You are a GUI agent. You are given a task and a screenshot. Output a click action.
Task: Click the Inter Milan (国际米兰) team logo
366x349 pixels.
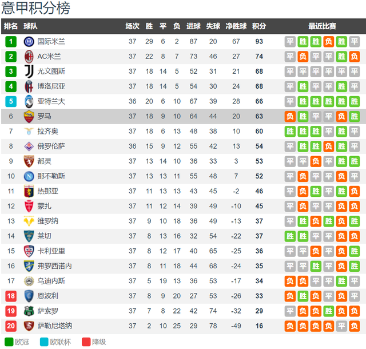click(x=29, y=42)
